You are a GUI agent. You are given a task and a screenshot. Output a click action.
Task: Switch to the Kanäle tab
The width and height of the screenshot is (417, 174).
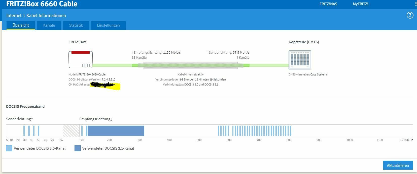pyautogui.click(x=49, y=25)
